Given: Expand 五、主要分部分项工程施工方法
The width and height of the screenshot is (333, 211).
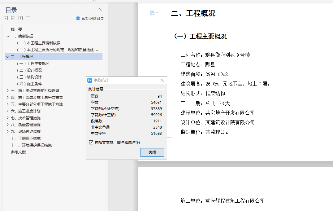Looking at the screenshot, I should (8, 104).
